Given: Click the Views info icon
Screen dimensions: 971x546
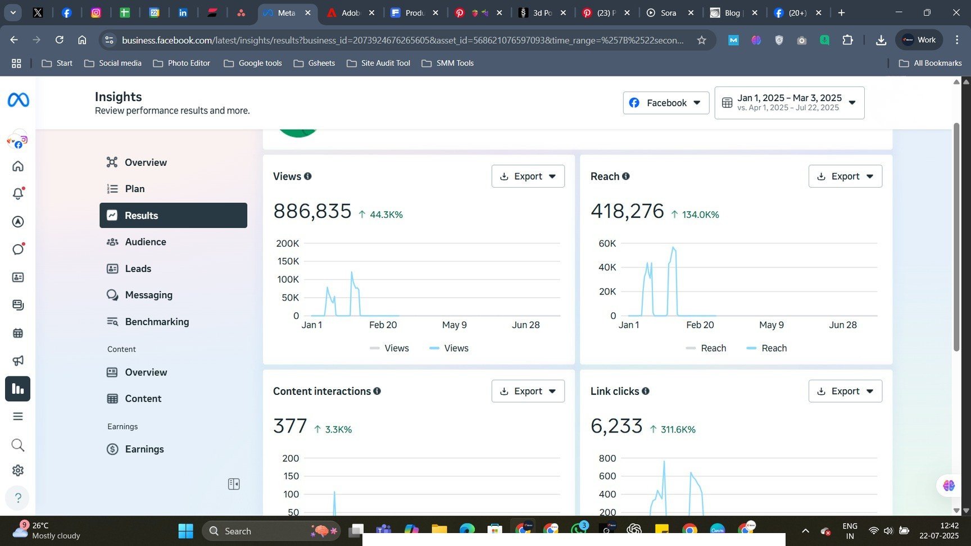Looking at the screenshot, I should [307, 176].
